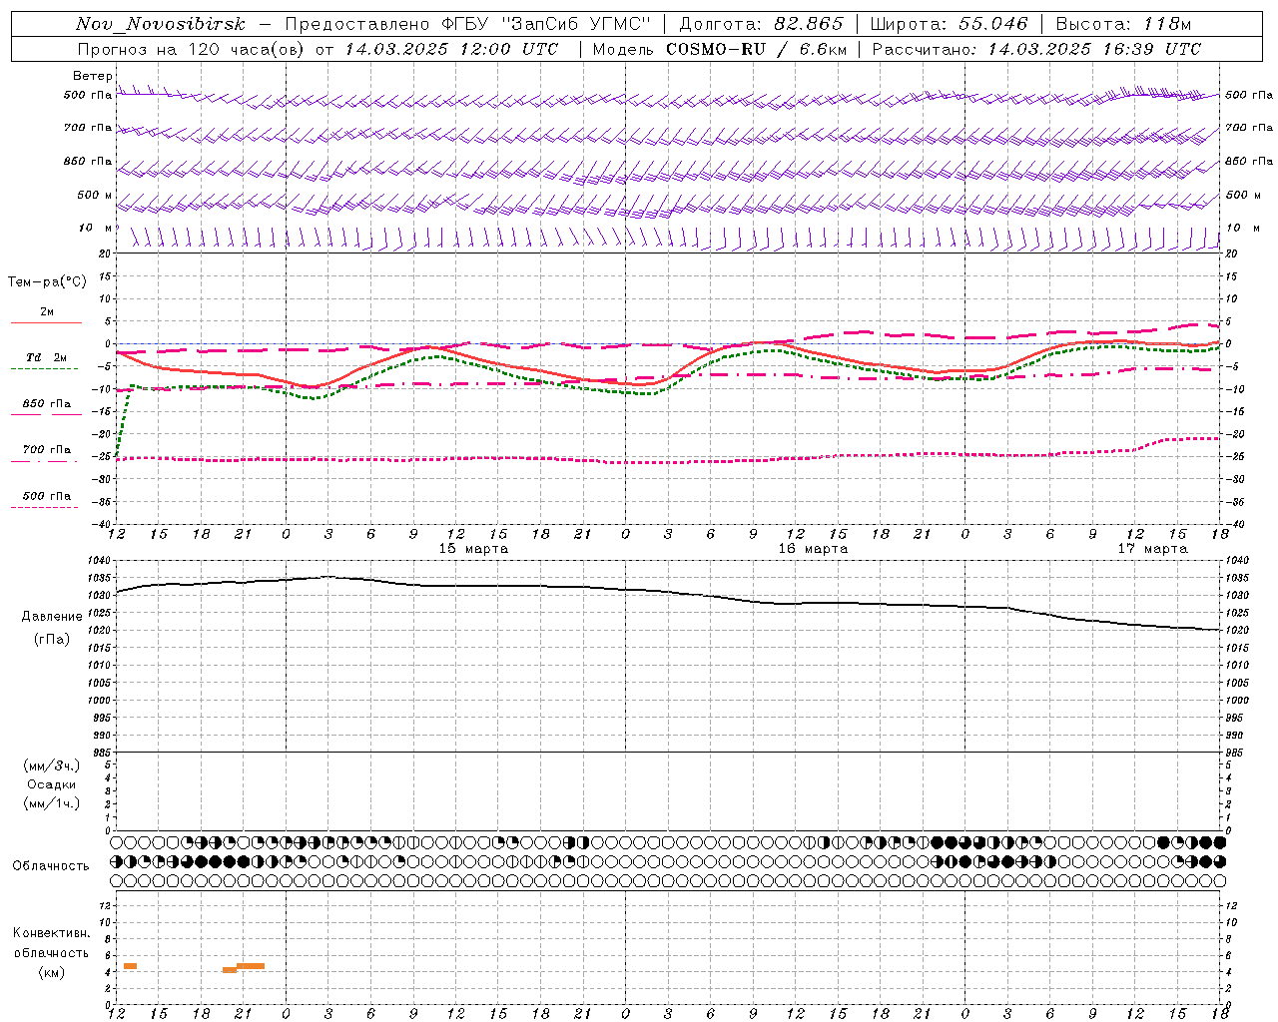
Task: Click the 16 марта date label
Action: tap(813, 549)
